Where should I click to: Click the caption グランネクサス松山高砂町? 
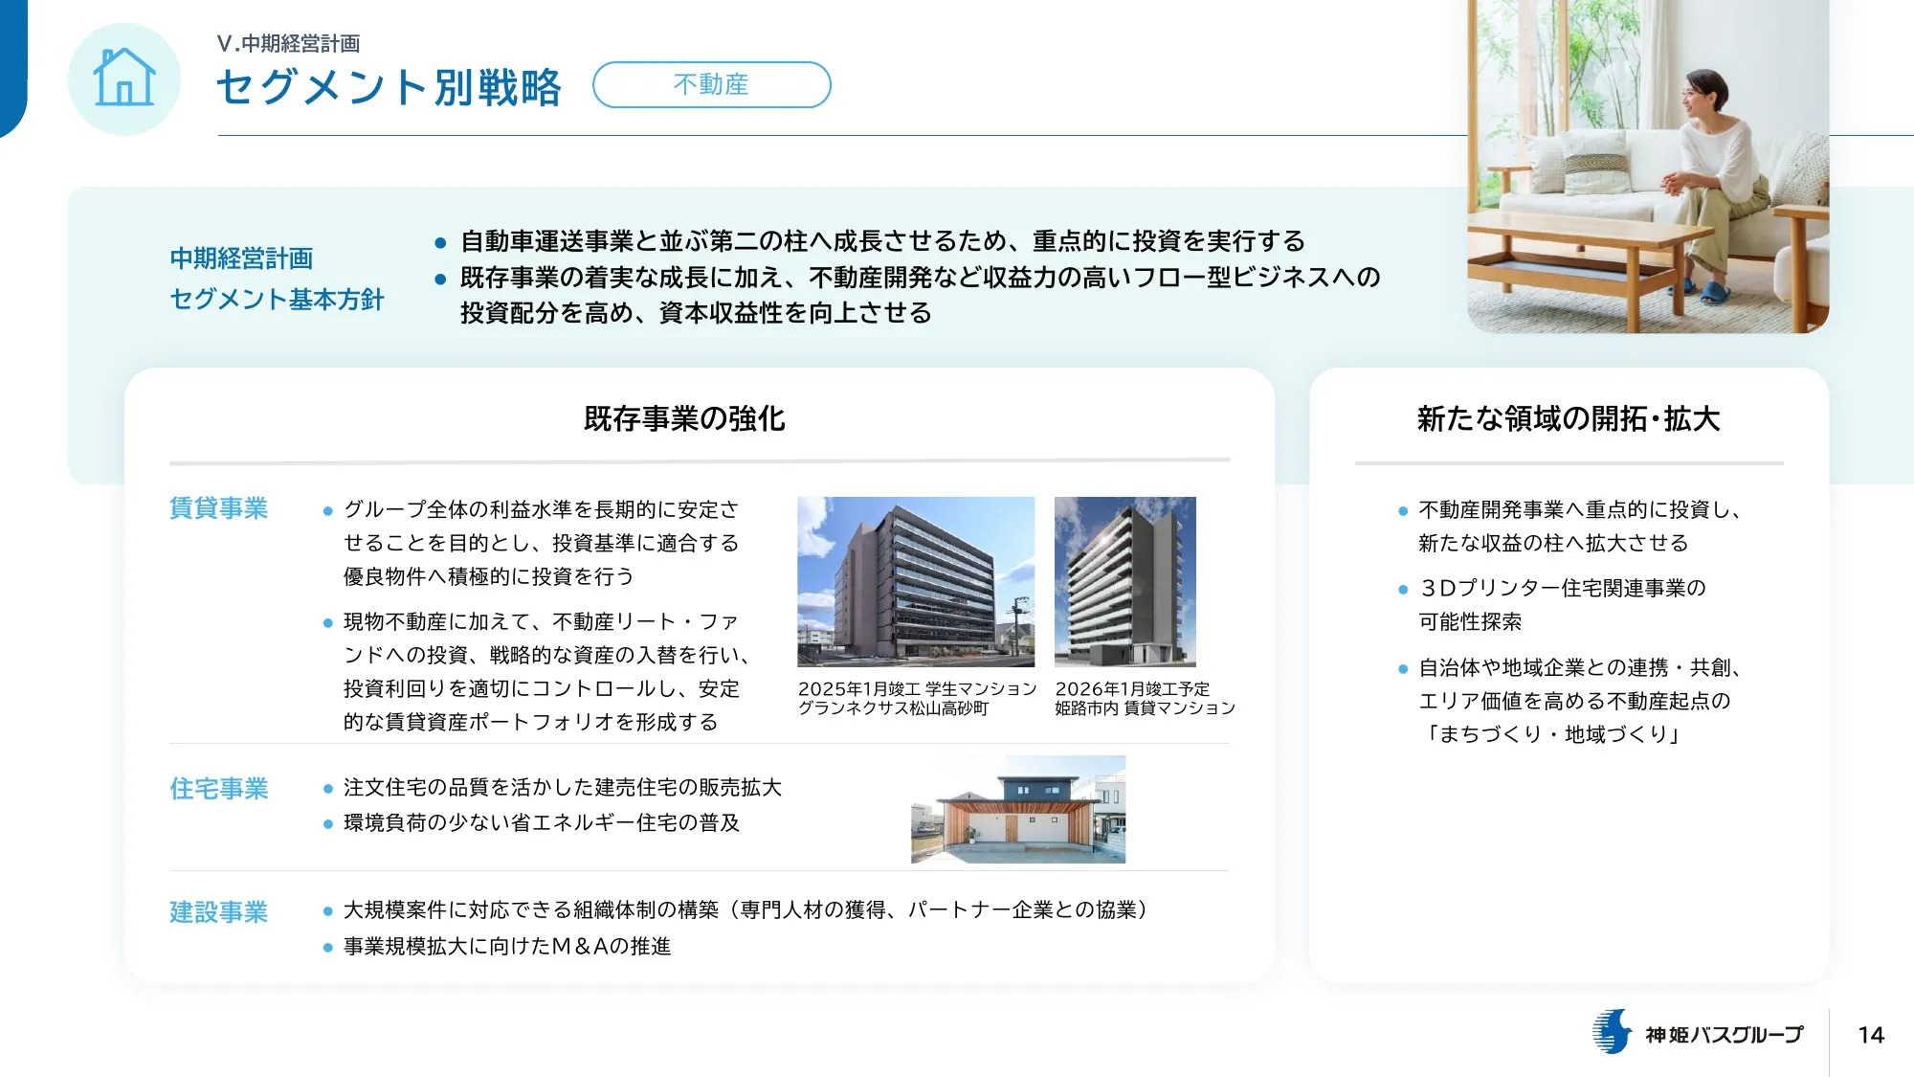click(x=894, y=708)
